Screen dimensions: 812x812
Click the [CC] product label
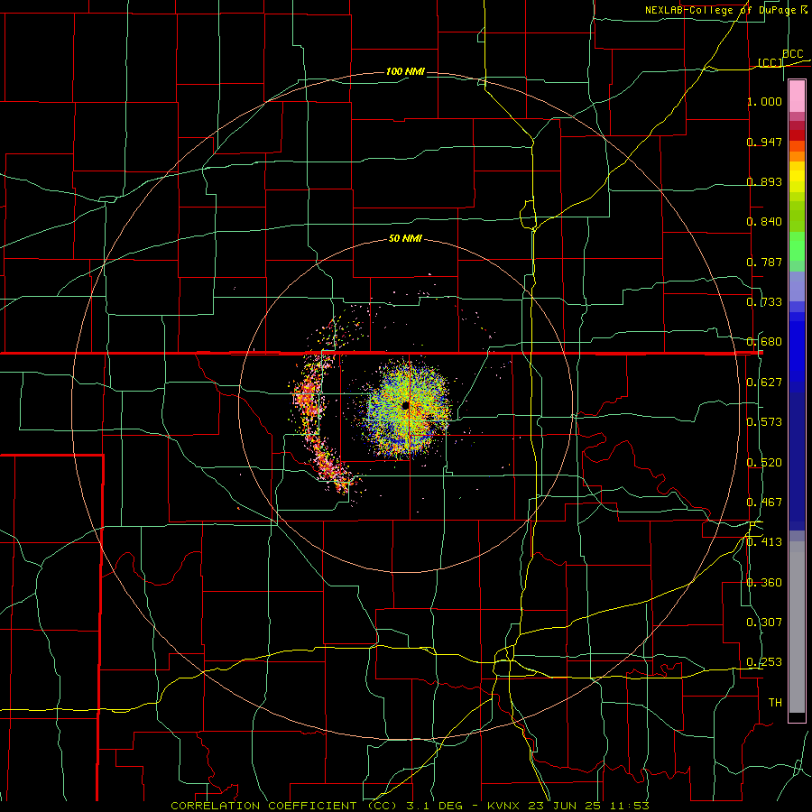point(770,62)
